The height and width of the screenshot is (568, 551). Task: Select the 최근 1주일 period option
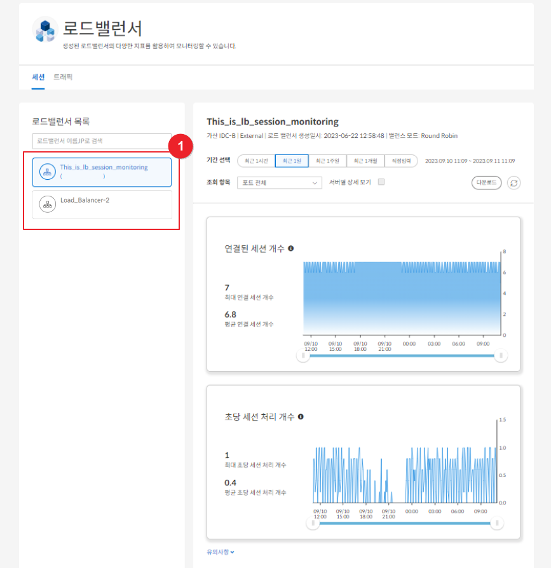(x=328, y=161)
